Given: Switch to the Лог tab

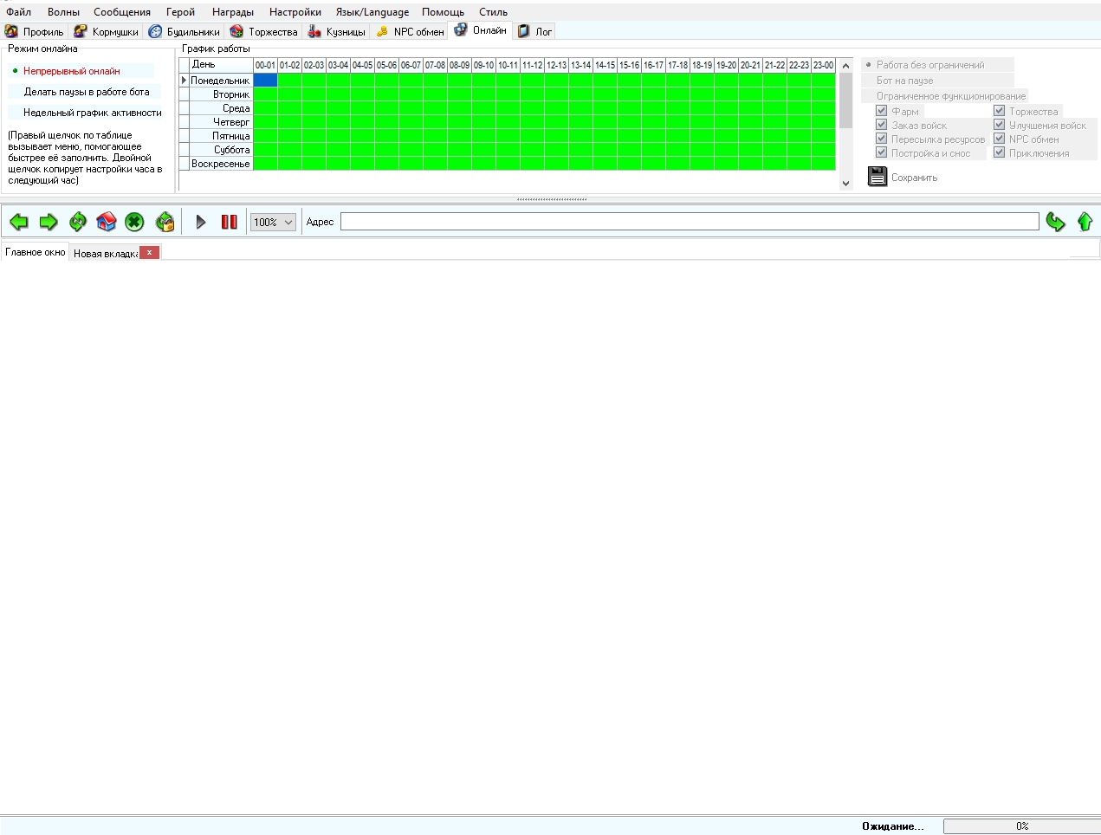Looking at the screenshot, I should coord(534,31).
